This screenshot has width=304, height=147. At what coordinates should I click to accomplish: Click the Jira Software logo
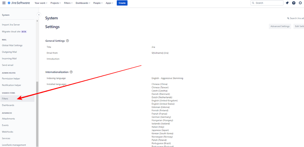pyautogui.click(x=19, y=3)
